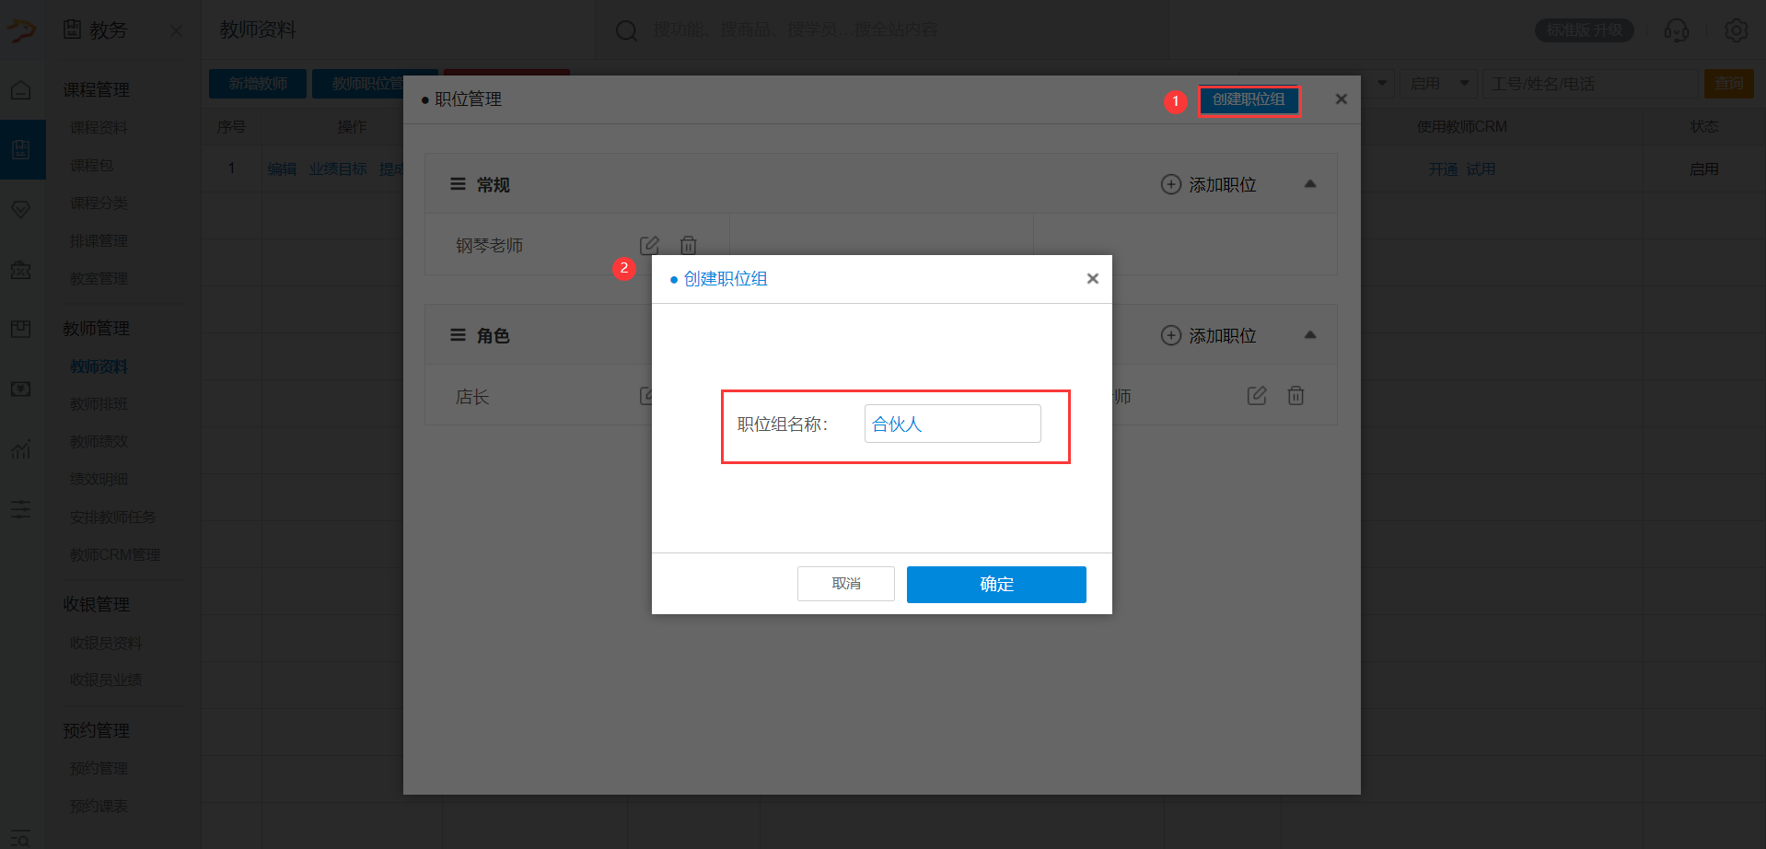Open 课程资料 in the sidebar
The height and width of the screenshot is (849, 1766).
99,127
